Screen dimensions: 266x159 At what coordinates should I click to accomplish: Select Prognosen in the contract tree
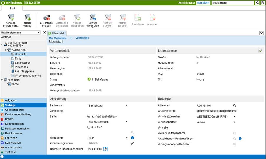(x=21, y=67)
